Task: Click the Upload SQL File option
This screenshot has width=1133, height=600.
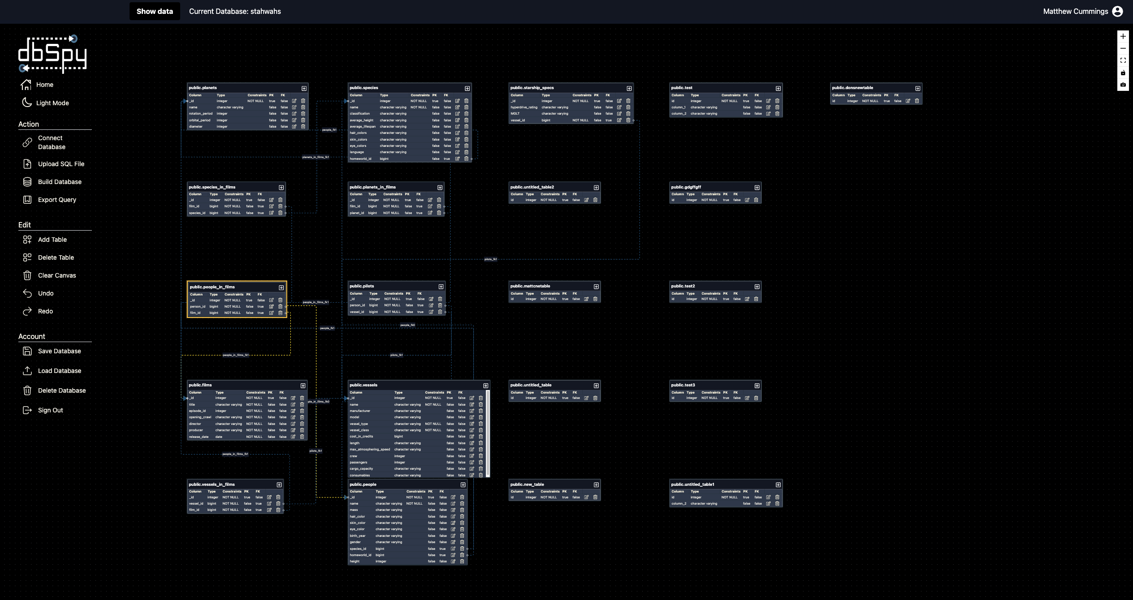Action: pos(61,164)
